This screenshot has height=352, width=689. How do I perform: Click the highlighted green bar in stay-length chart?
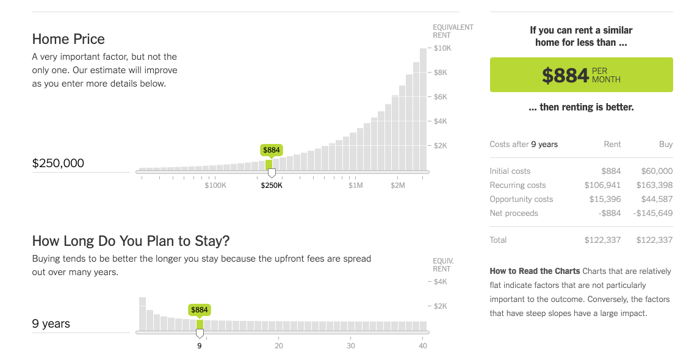(200, 324)
